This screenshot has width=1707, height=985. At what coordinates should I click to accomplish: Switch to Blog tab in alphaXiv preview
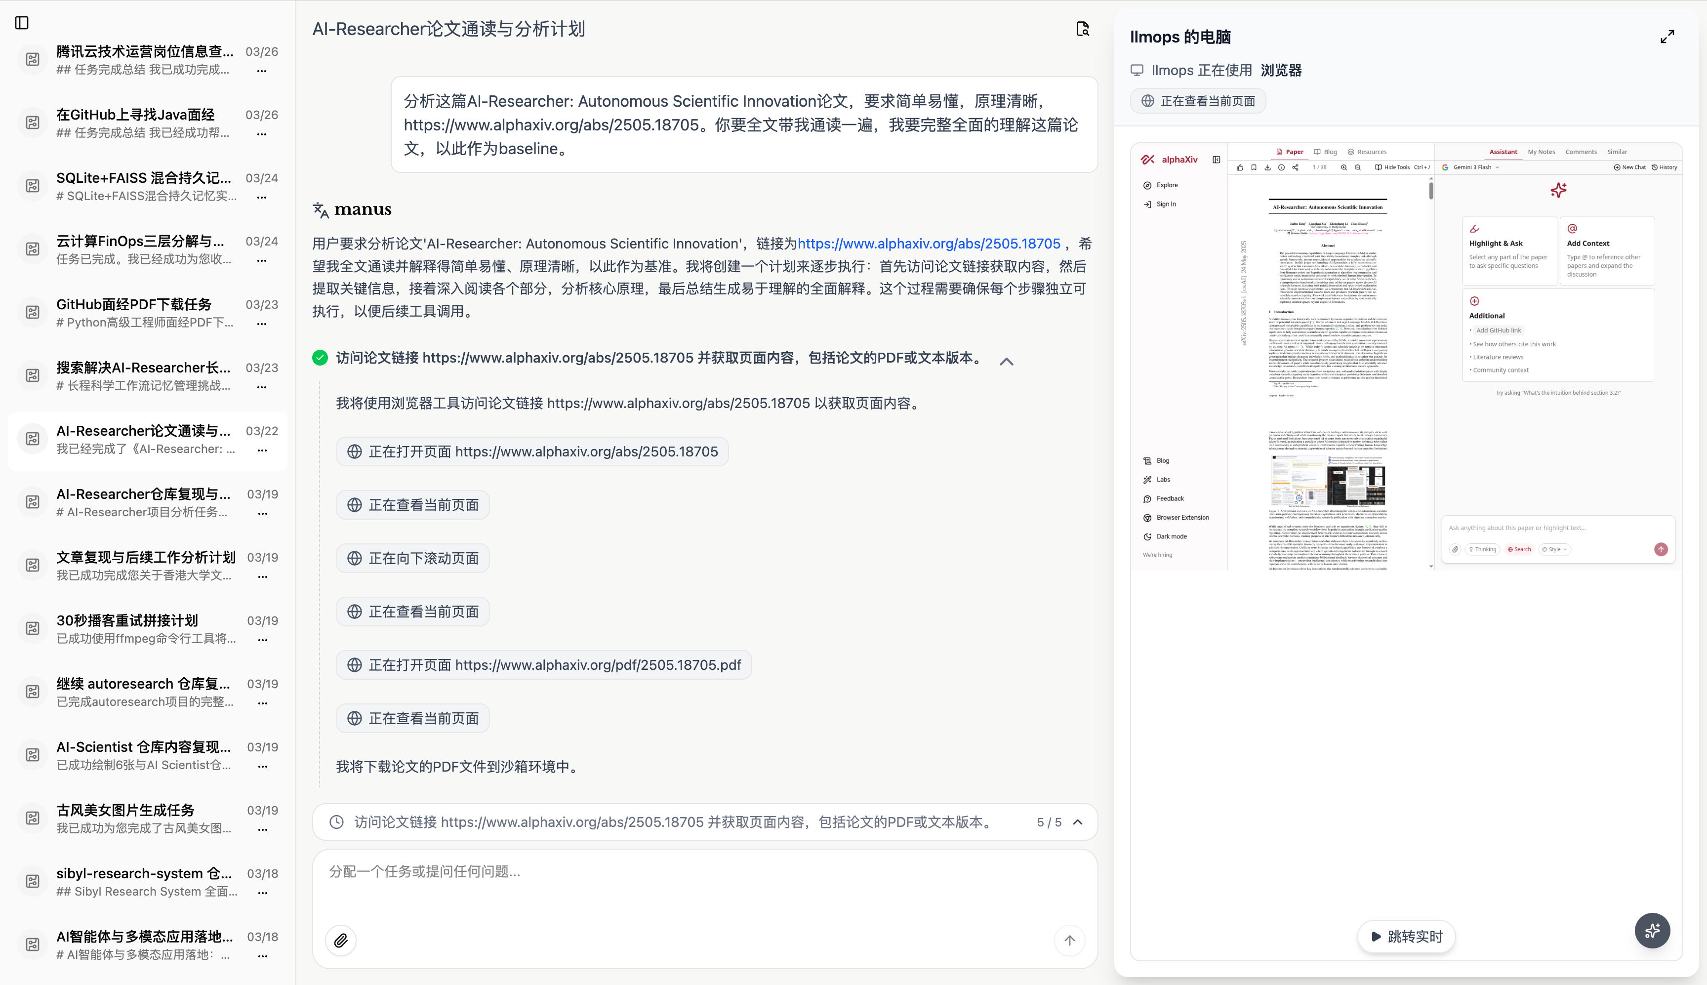click(1326, 152)
